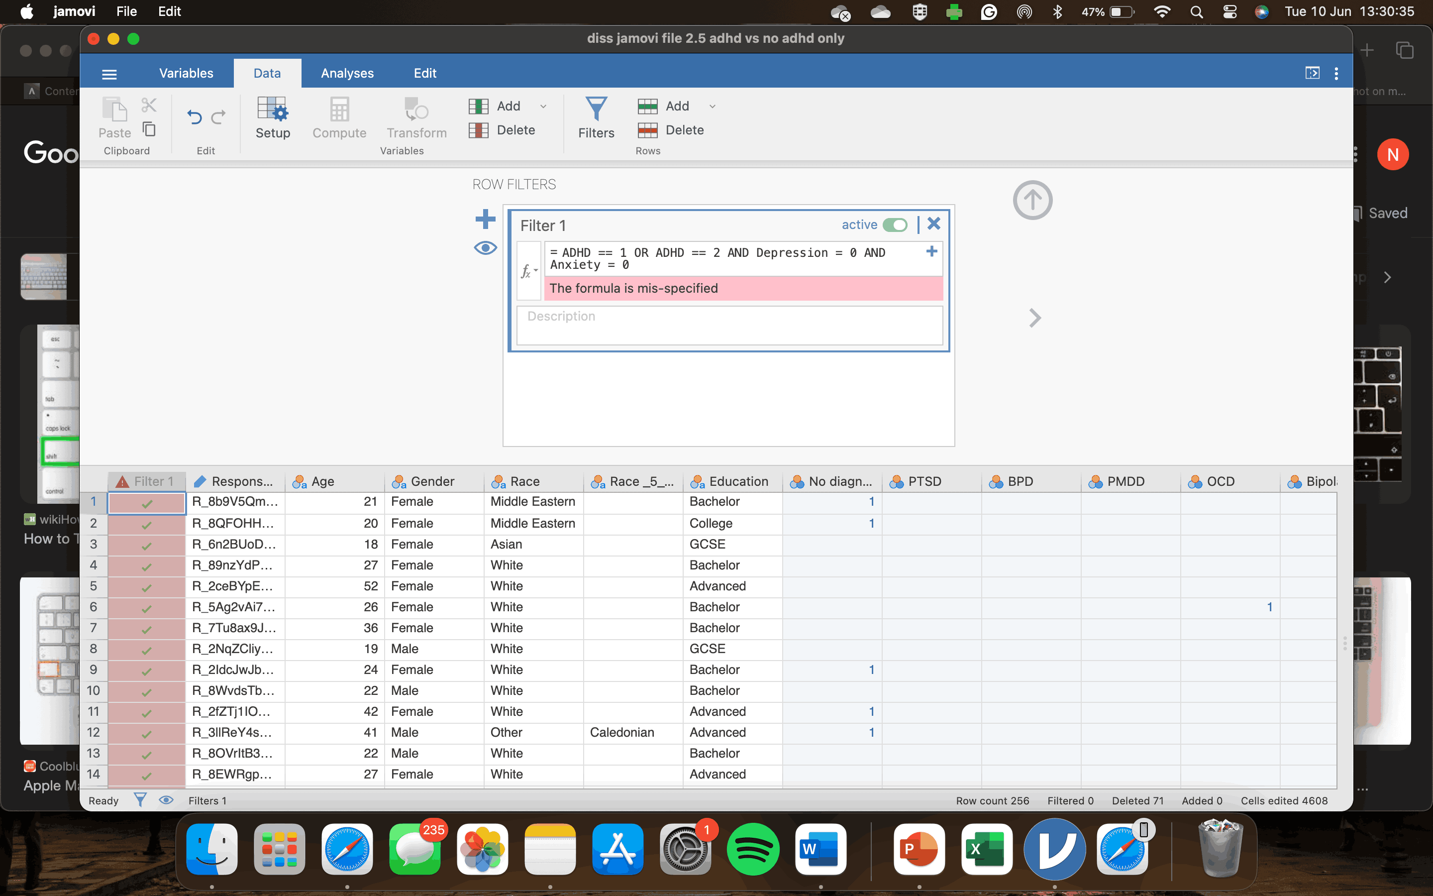This screenshot has height=896, width=1433.
Task: Go to next variable with right chevron
Action: [1034, 318]
